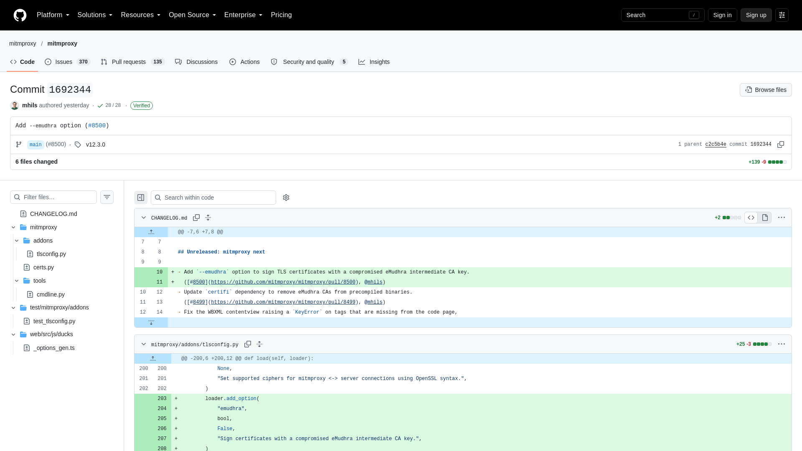Image resolution: width=802 pixels, height=451 pixels.
Task: Switch to the Issues tab
Action: tap(68, 62)
